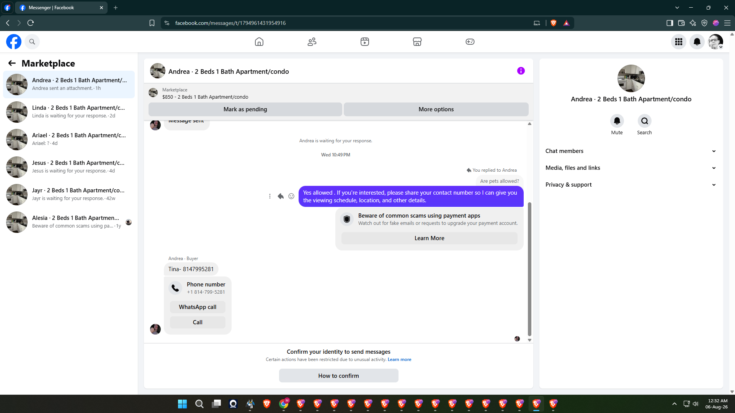The height and width of the screenshot is (413, 735).
Task: Expand Media, files and links section
Action: (x=631, y=168)
